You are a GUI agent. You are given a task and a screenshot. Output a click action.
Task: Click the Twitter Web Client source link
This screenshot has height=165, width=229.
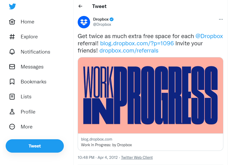pyautogui.click(x=137, y=157)
